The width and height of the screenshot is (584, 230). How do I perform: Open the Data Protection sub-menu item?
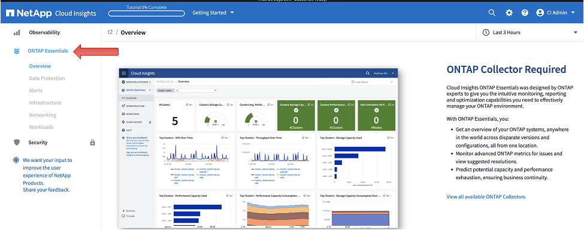point(47,78)
